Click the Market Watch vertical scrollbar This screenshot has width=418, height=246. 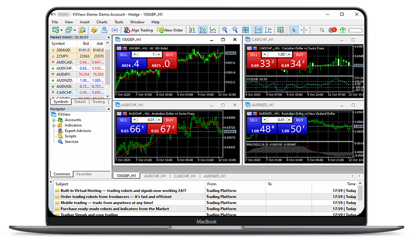pyautogui.click(x=107, y=69)
